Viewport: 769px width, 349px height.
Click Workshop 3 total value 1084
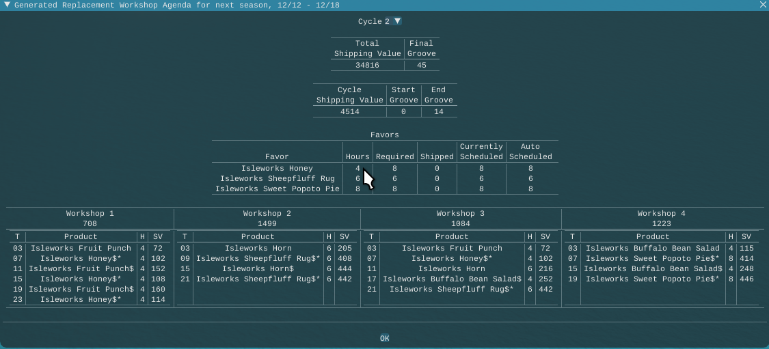click(461, 224)
